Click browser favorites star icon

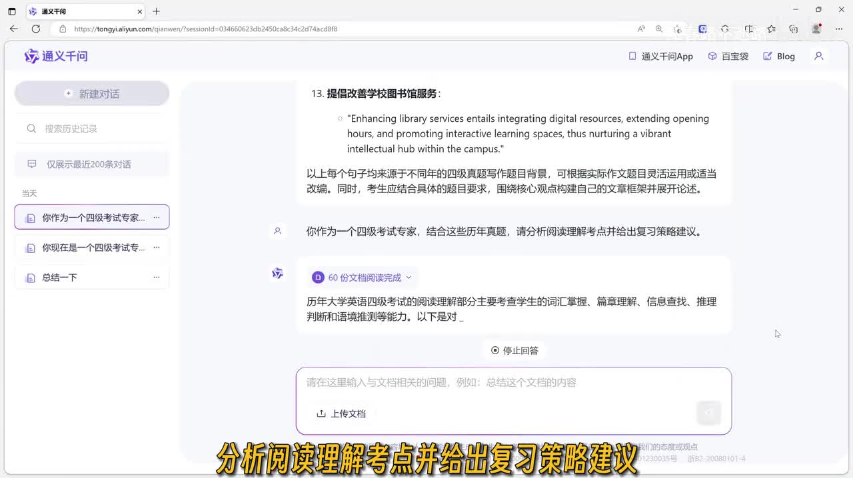click(771, 29)
